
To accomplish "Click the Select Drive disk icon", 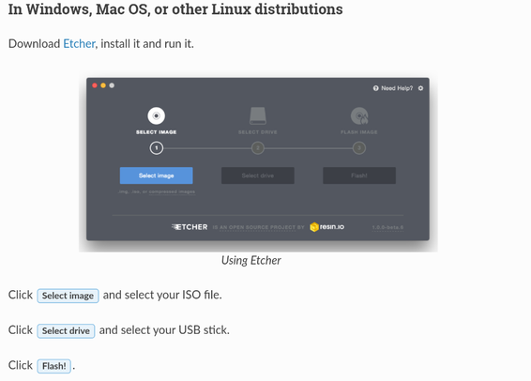I will pos(258,115).
